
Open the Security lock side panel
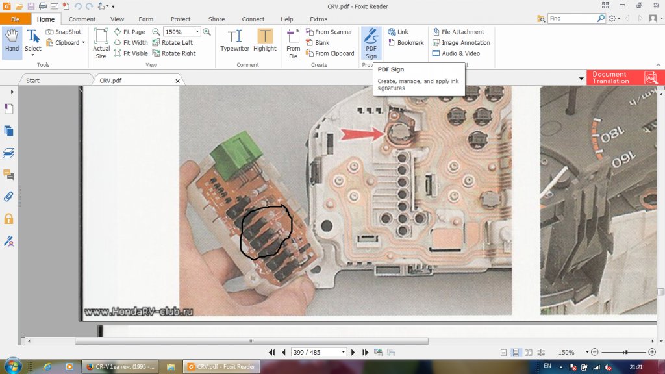pos(8,219)
